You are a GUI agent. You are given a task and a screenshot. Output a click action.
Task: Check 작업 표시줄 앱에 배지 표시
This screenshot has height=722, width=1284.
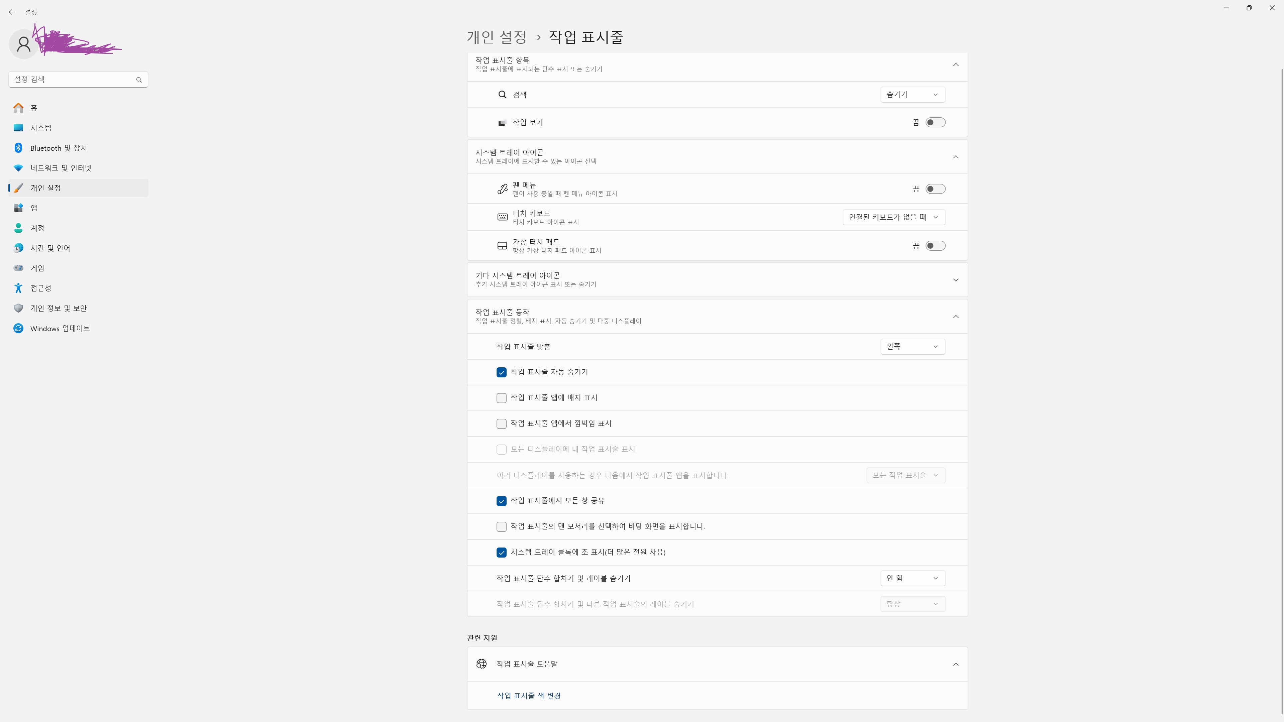point(502,398)
